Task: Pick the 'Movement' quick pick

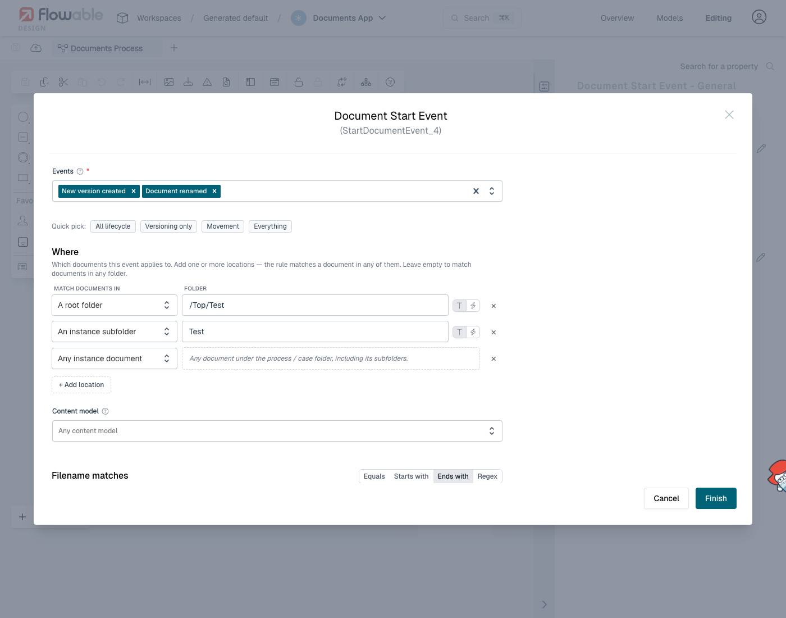Action: (x=223, y=226)
